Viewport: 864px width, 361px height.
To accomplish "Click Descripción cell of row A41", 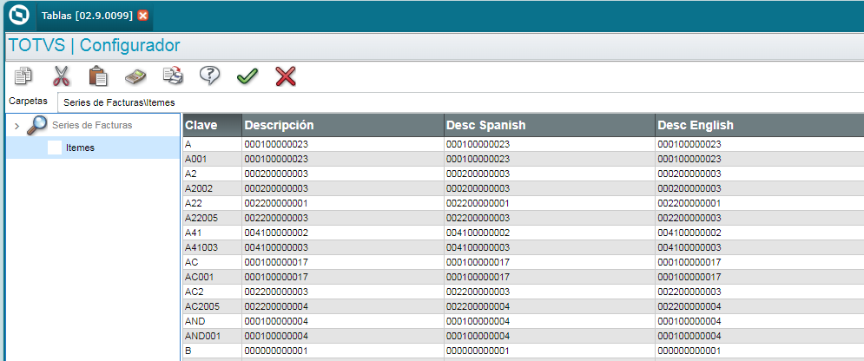I will 343,233.
